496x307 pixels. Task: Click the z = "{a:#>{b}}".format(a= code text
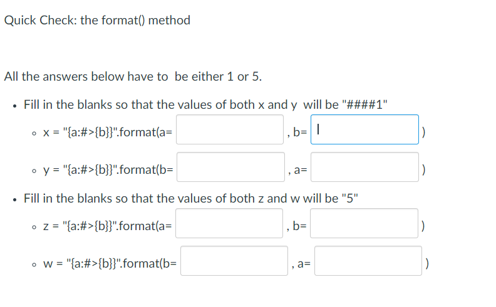point(108,226)
